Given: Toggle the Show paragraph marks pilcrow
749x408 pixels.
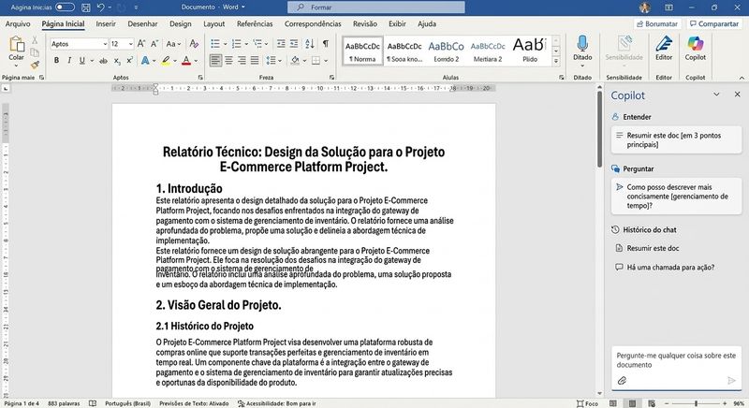Looking at the screenshot, I should click(x=325, y=44).
